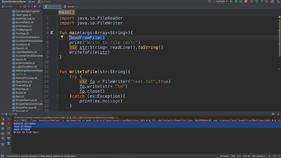Image resolution: width=281 pixels, height=158 pixels.
Task: Click the lightbulb intention icon on line 5
Action: (62, 37)
